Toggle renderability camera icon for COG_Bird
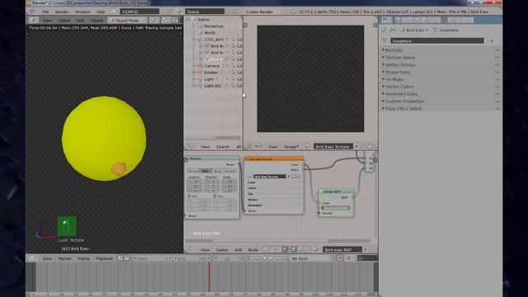Image resolution: width=528 pixels, height=297 pixels. pos(239,40)
